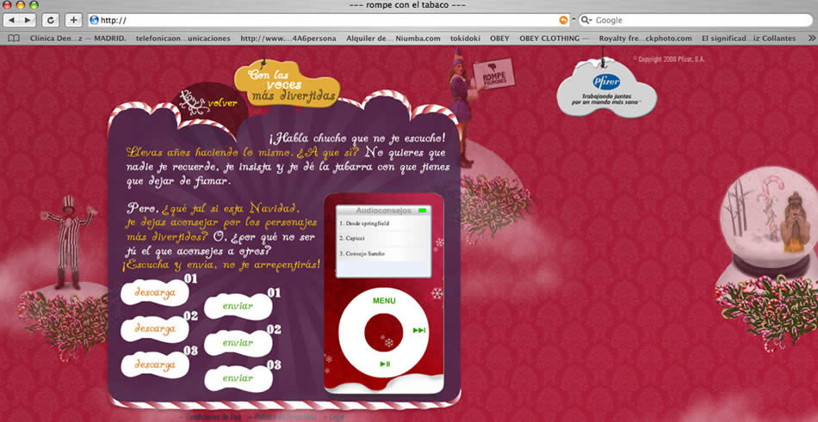Image resolution: width=818 pixels, height=422 pixels.
Task: Select track 3. Consejo Sureño on the iPod
Action: point(383,254)
